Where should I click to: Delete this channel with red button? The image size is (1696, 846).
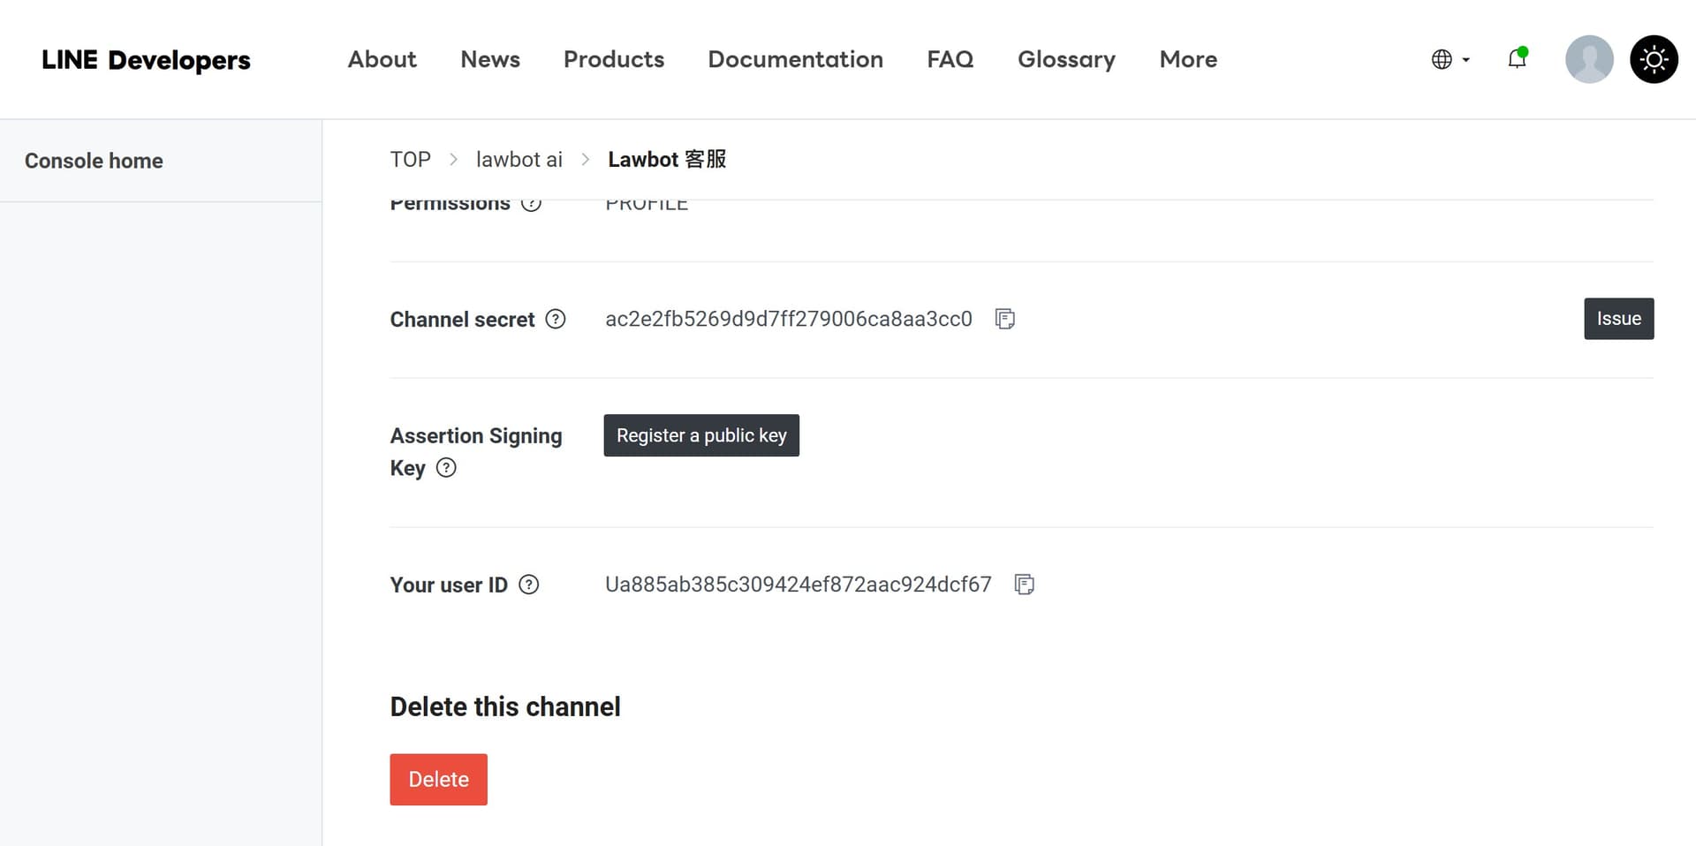[x=438, y=779]
